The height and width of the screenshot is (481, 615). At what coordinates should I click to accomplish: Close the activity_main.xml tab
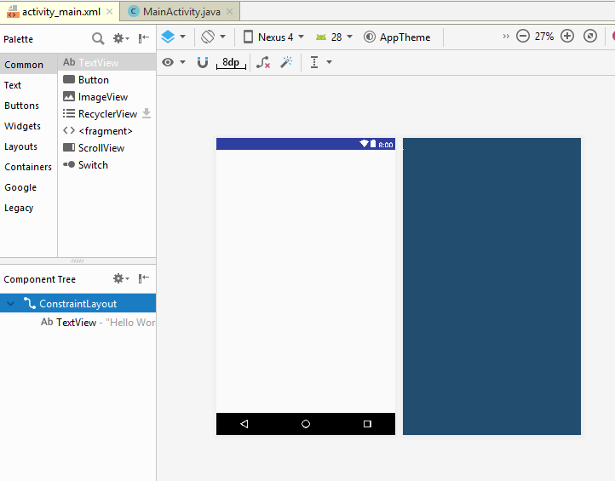point(110,12)
